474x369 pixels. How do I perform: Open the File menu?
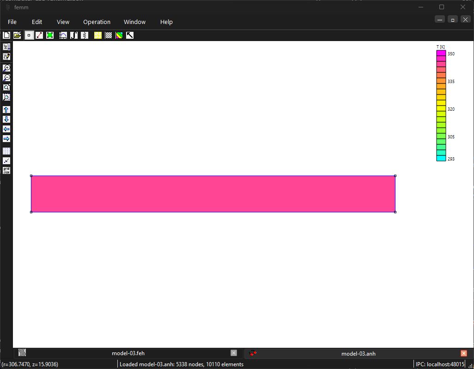click(12, 22)
